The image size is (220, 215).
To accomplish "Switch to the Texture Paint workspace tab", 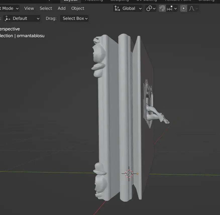I will coord(178,1).
